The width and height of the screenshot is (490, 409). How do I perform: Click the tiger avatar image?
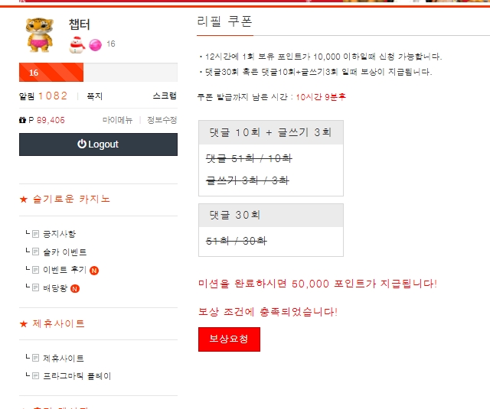(40, 34)
